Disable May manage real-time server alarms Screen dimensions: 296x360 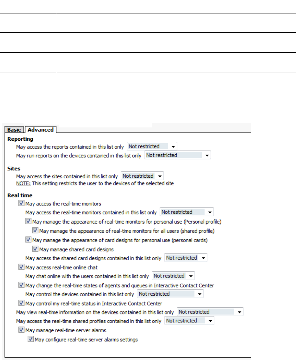pyautogui.click(x=21, y=330)
